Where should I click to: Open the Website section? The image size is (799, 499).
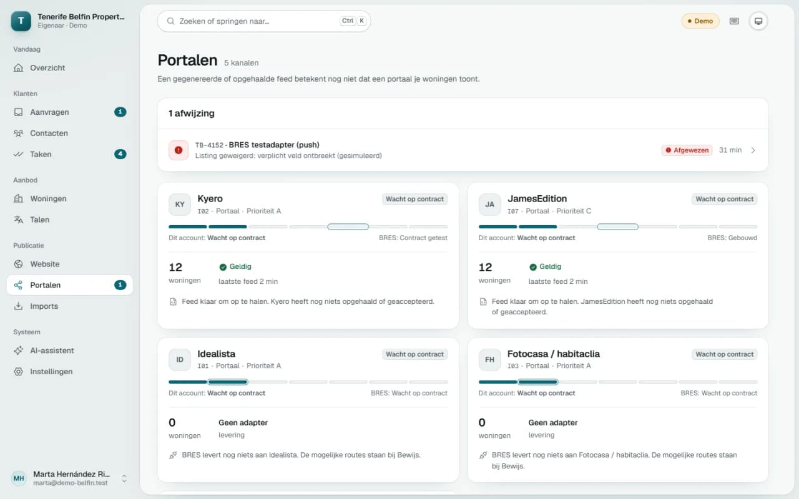(x=69, y=264)
